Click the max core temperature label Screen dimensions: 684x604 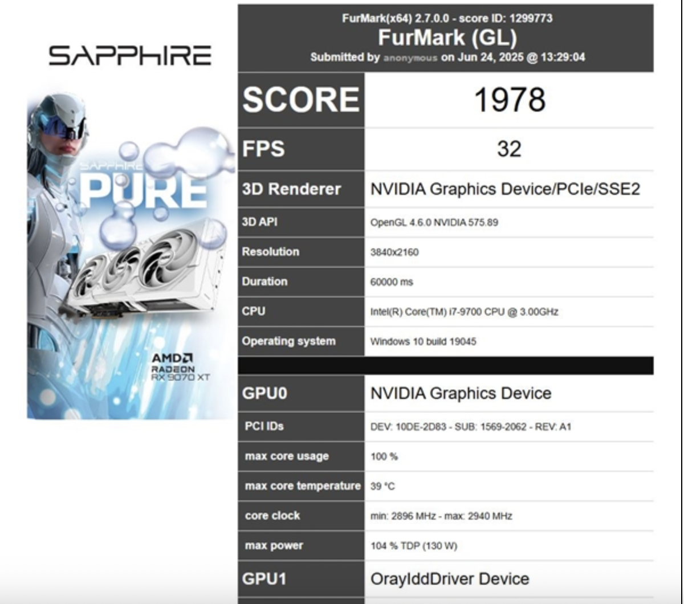click(303, 486)
